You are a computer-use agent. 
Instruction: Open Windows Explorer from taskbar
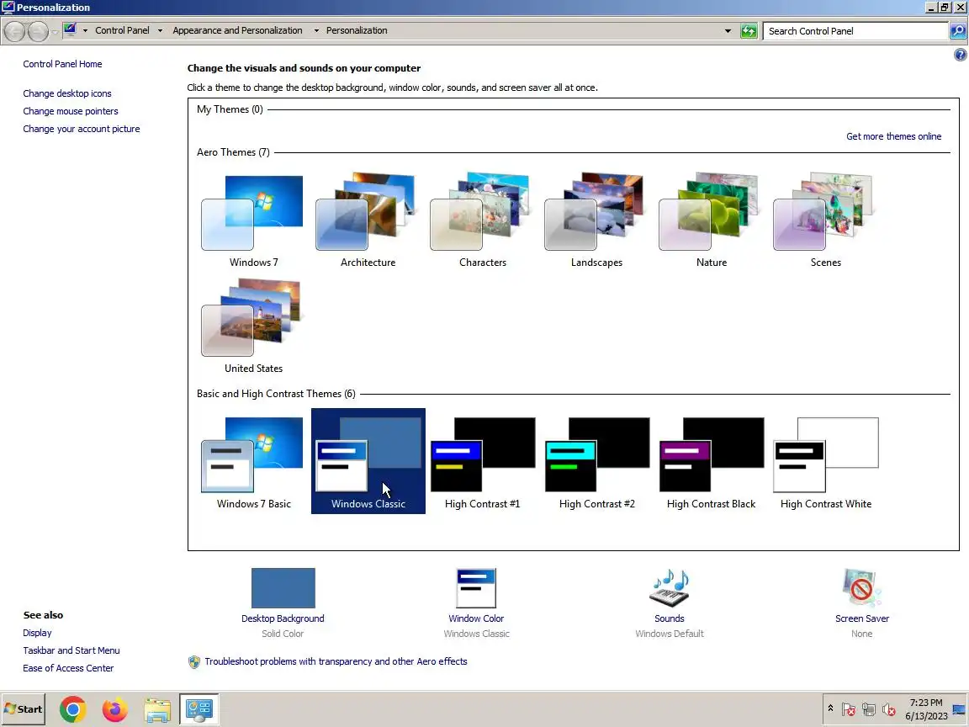(x=157, y=709)
